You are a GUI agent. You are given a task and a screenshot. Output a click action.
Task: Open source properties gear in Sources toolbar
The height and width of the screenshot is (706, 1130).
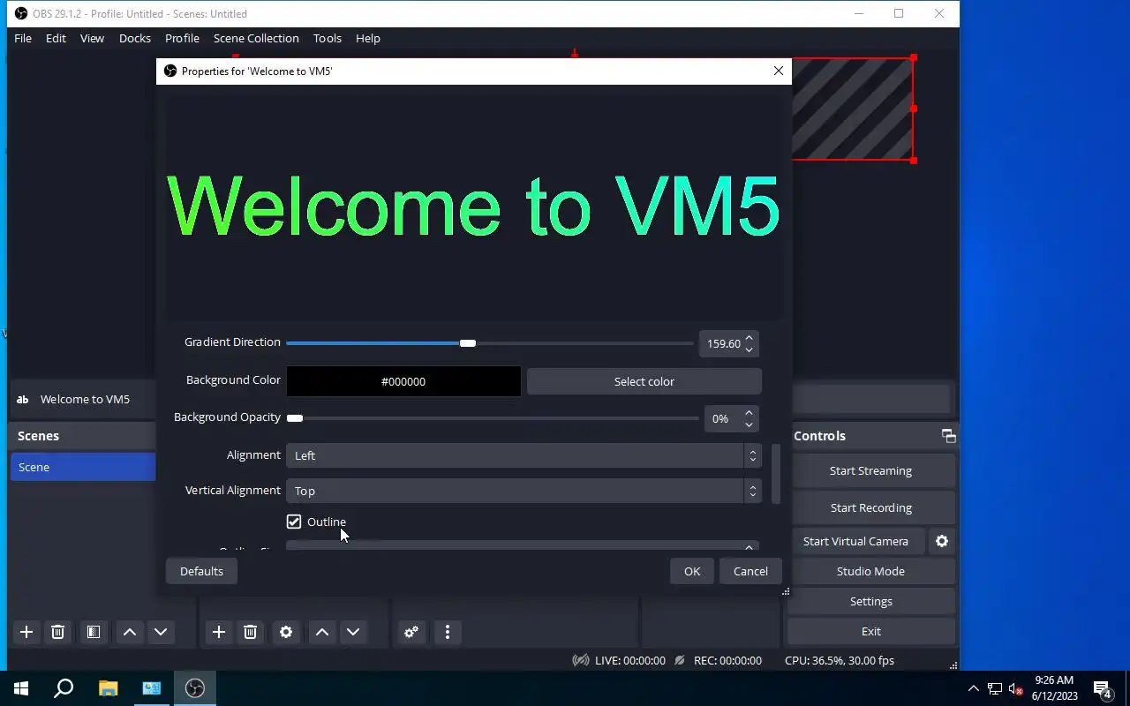pyautogui.click(x=286, y=632)
